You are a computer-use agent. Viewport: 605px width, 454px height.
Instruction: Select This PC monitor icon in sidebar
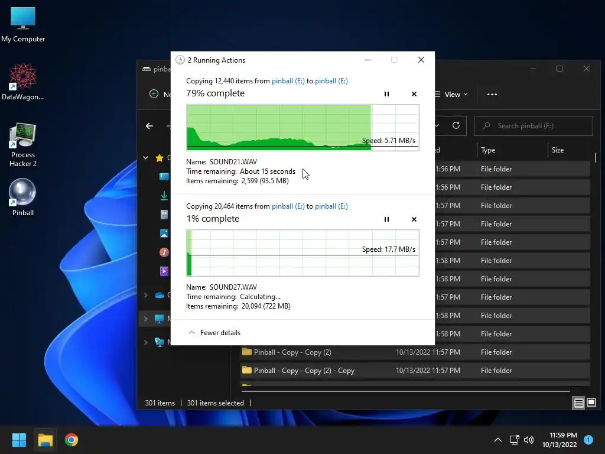pos(160,319)
